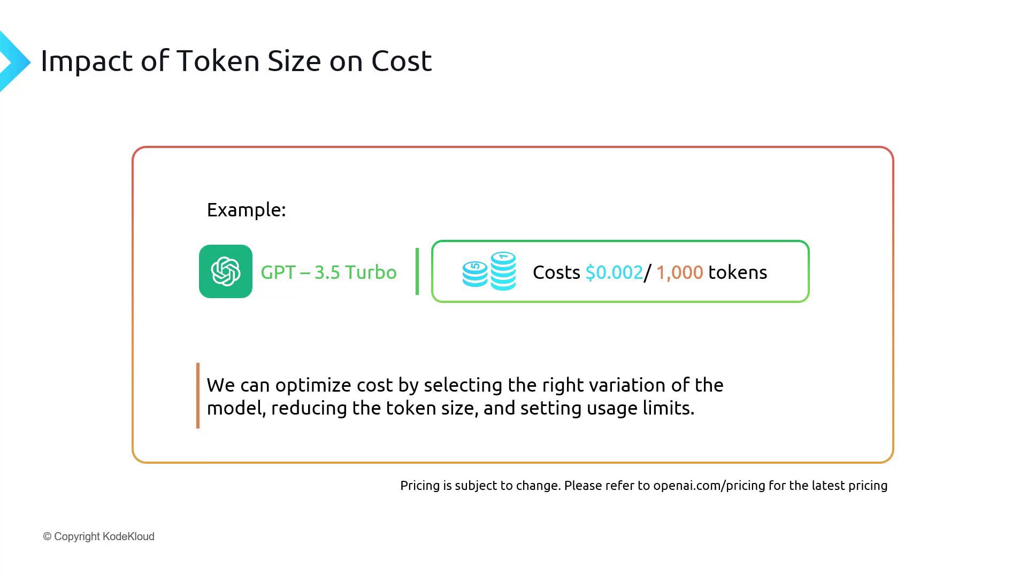Click the green vertical divider line
This screenshot has width=1027, height=577.
[417, 271]
